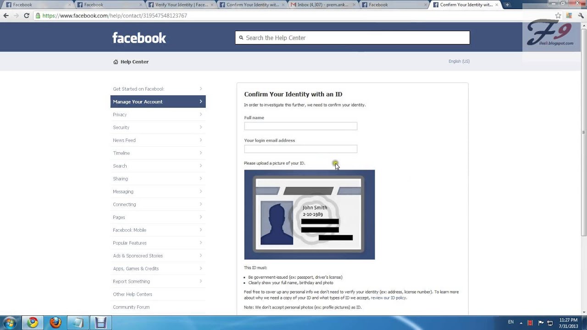This screenshot has height=330, width=587.
Task: Click the Help Center breadcrumb link
Action: pyautogui.click(x=134, y=62)
